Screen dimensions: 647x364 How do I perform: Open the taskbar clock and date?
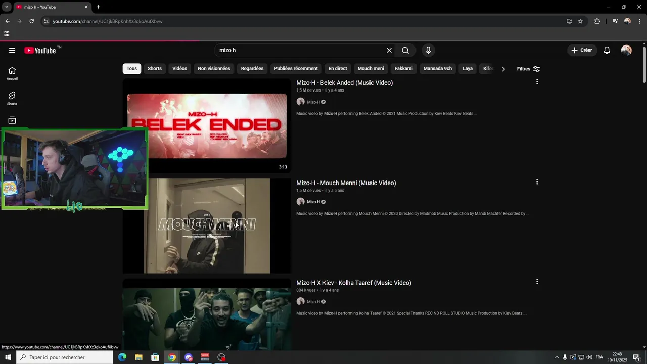pyautogui.click(x=617, y=357)
